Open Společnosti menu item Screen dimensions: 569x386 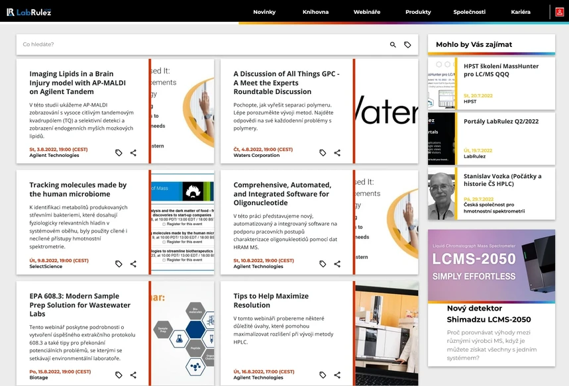[x=469, y=12]
